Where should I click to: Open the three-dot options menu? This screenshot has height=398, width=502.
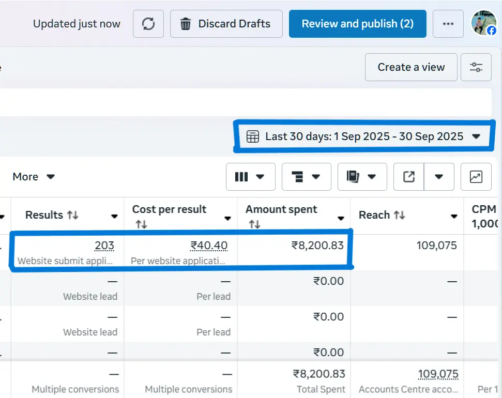tap(448, 23)
